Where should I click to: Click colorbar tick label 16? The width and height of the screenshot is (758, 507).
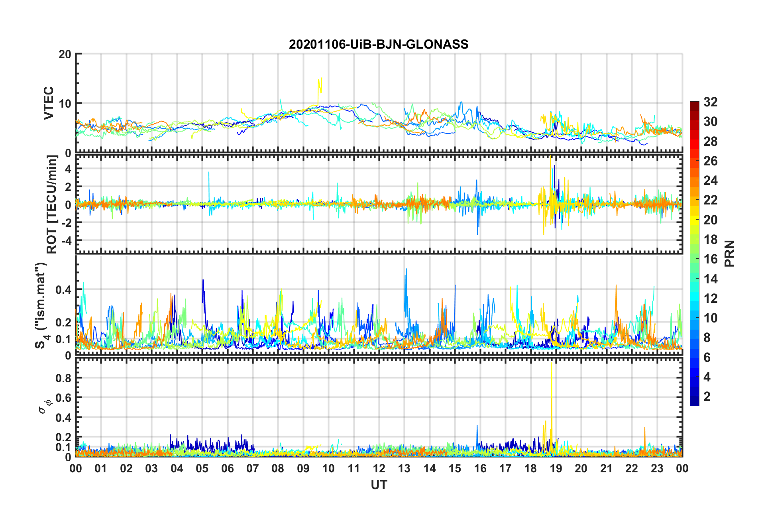point(711,259)
